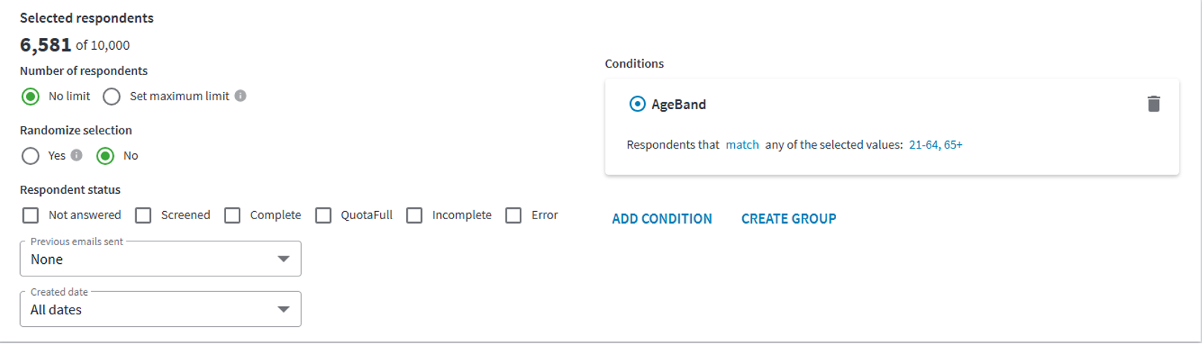Image resolution: width=1202 pixels, height=344 pixels.
Task: Choose the No limit radio option
Action: pos(30,97)
